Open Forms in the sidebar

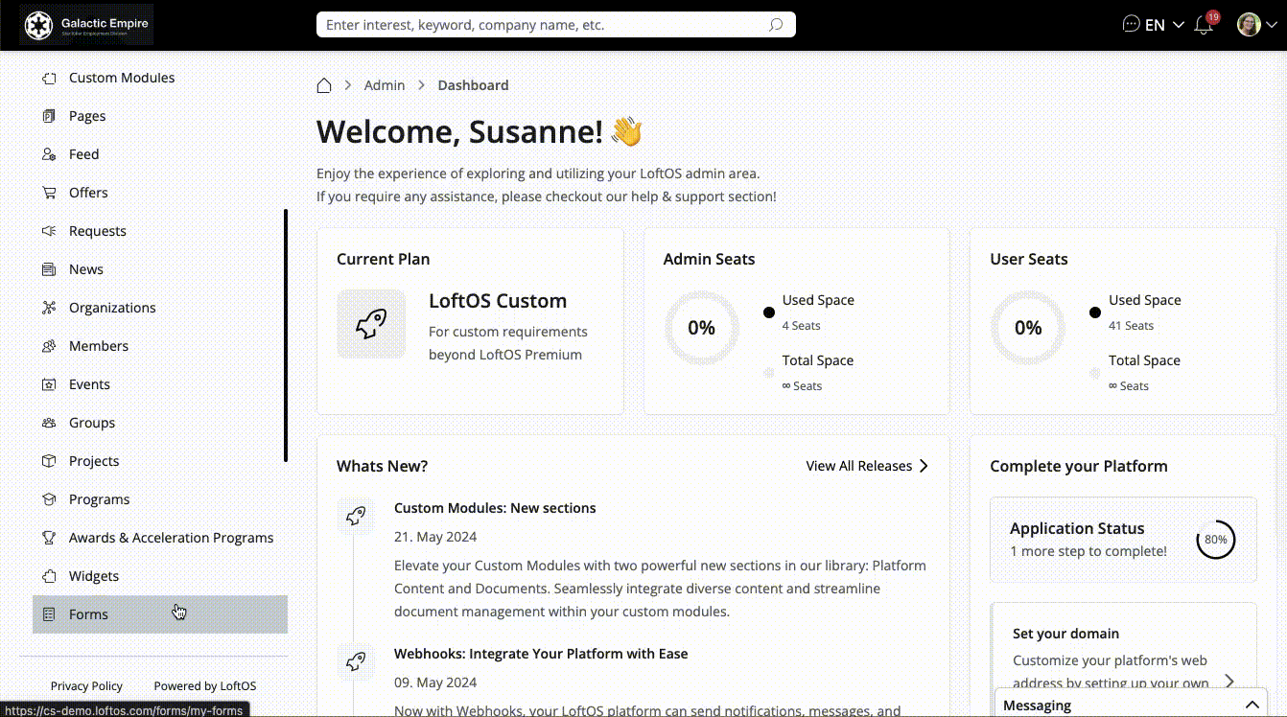click(88, 614)
